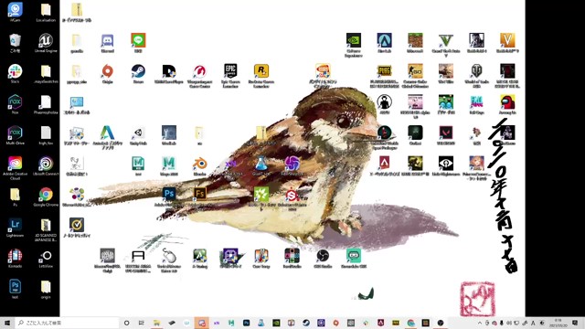Open the notification center in taskbar

pyautogui.click(x=575, y=323)
